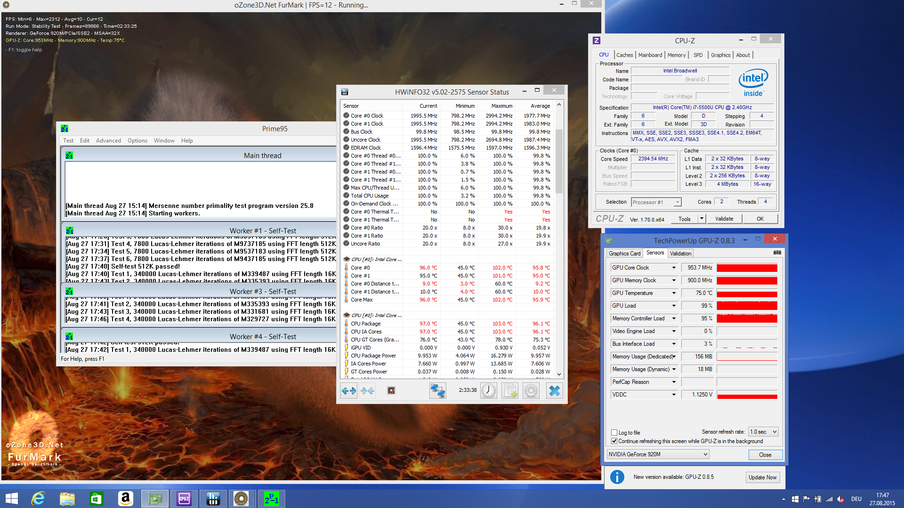Switch to CPU-Z Caches tab
904x508 pixels.
tap(624, 55)
